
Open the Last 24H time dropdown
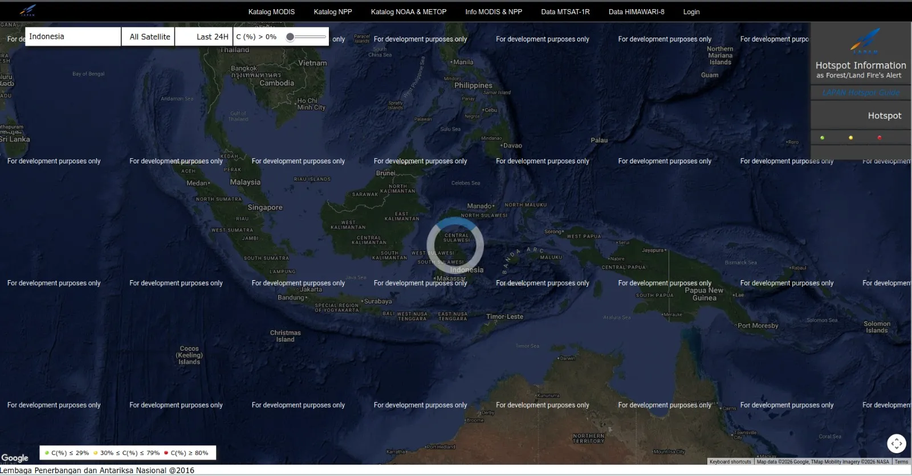204,36
